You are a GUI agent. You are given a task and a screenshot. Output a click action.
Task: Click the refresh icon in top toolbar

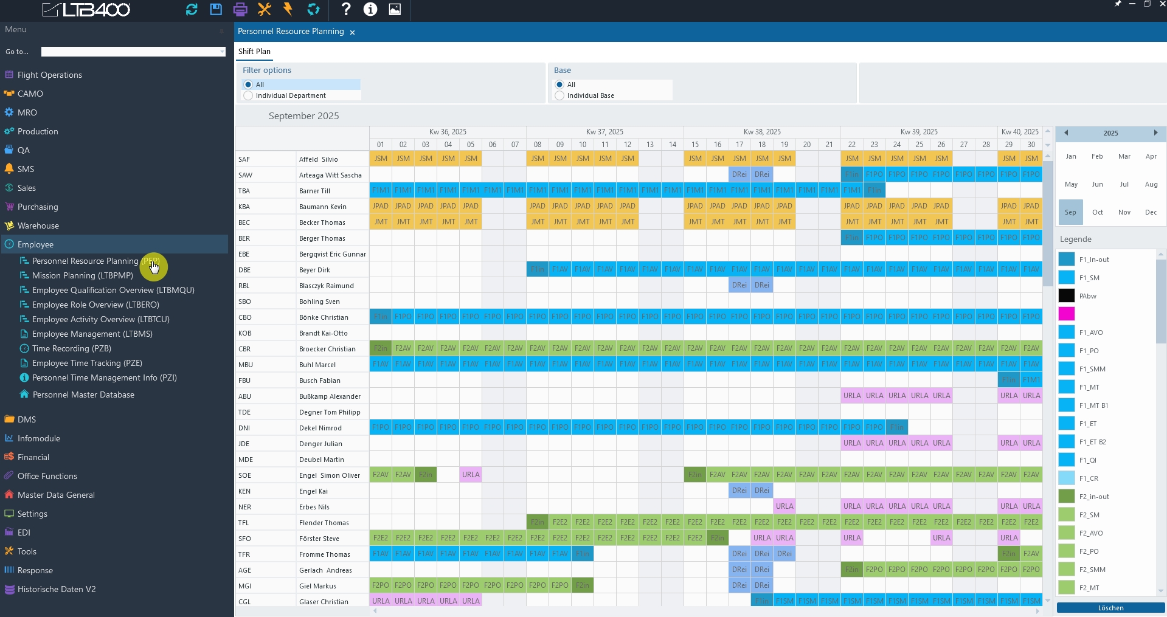[x=192, y=9]
